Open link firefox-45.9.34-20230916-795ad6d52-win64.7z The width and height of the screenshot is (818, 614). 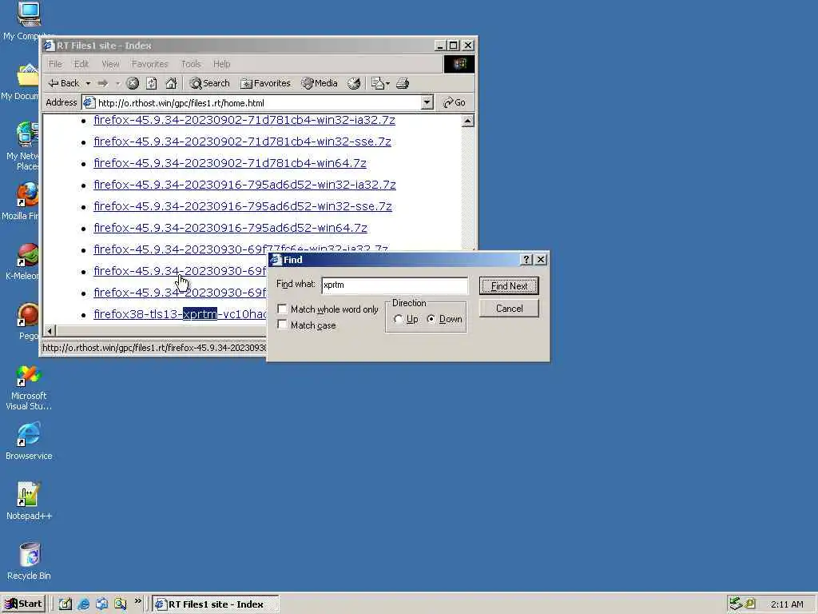pos(230,228)
